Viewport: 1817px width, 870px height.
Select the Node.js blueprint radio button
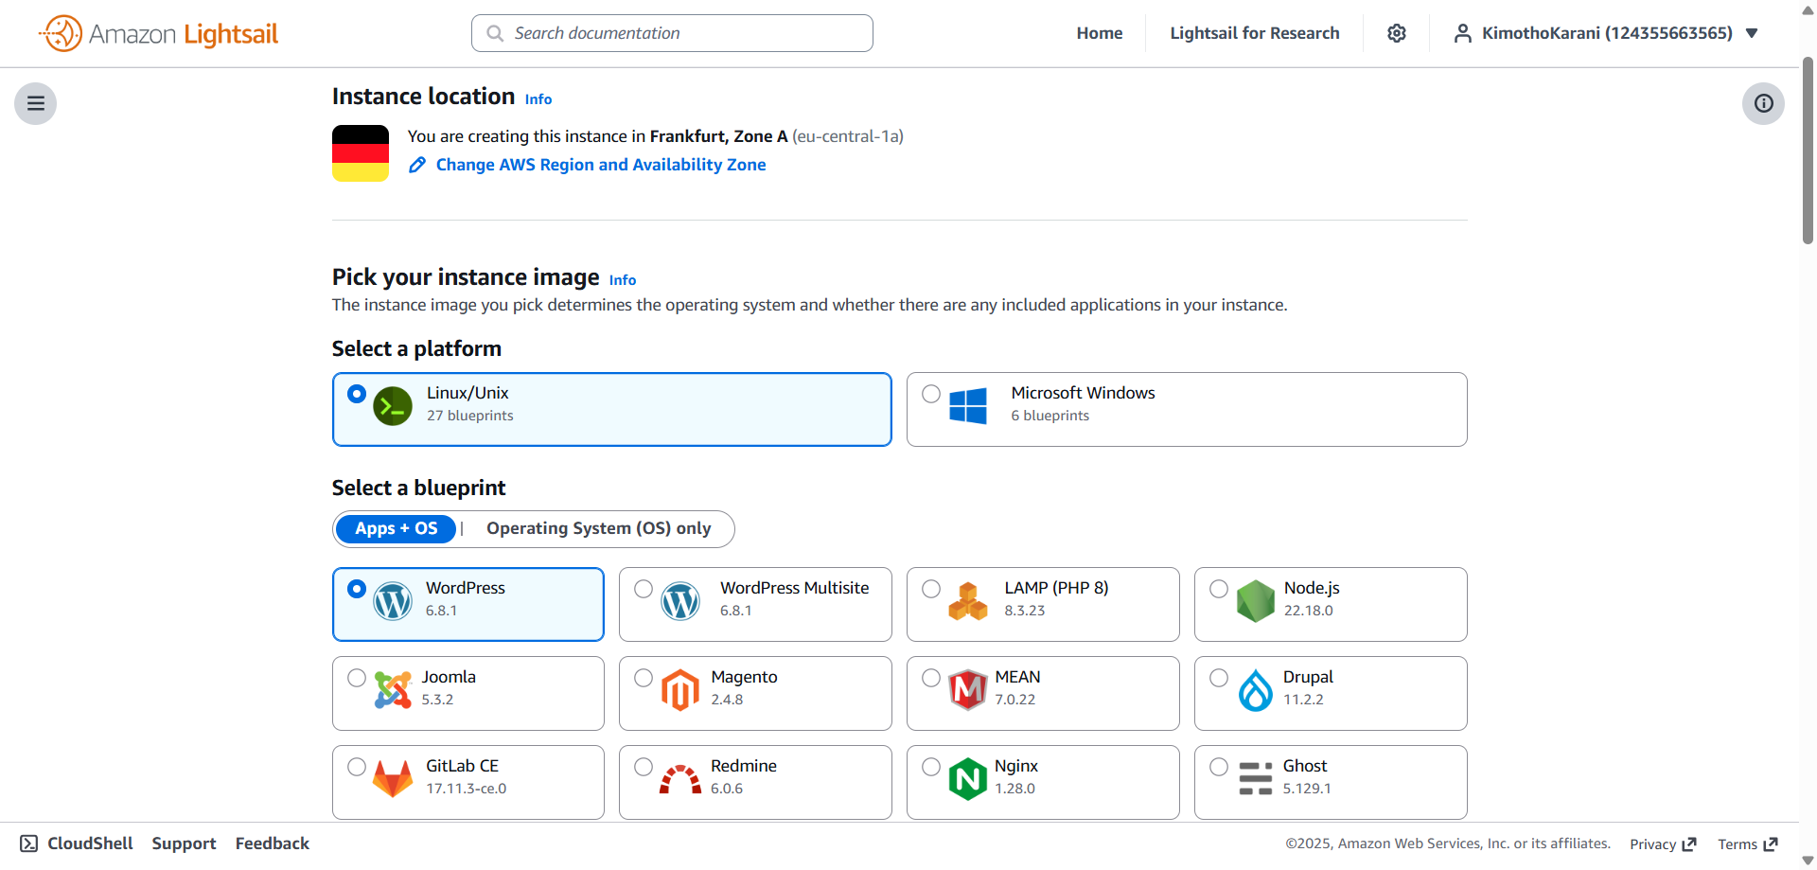click(1219, 589)
